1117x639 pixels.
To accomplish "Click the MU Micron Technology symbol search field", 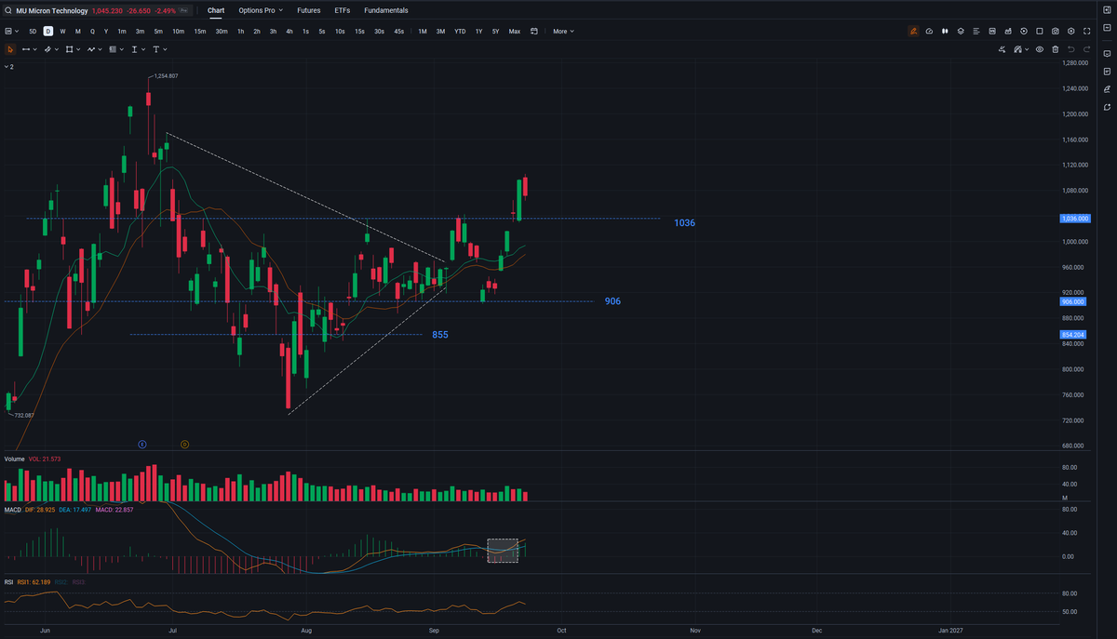I will pyautogui.click(x=98, y=11).
